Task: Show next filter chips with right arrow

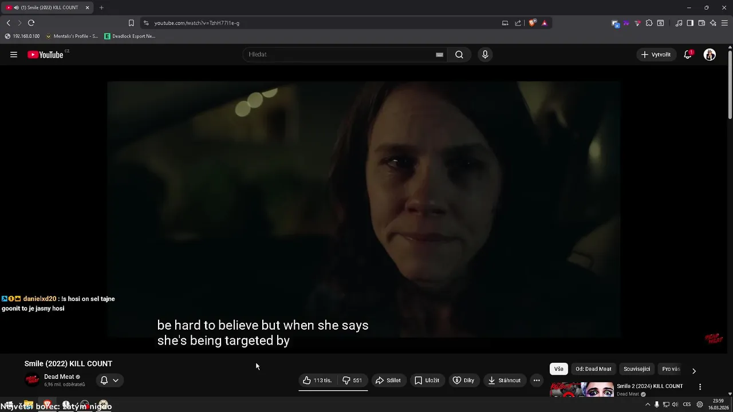Action: 694,371
